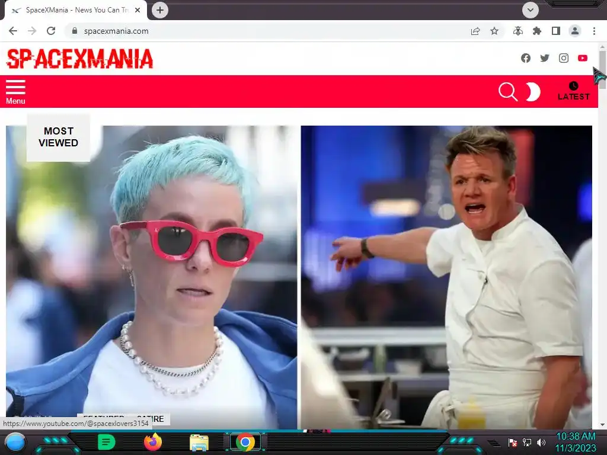Open the volume speaker tray icon
Image resolution: width=607 pixels, height=455 pixels.
click(x=541, y=442)
